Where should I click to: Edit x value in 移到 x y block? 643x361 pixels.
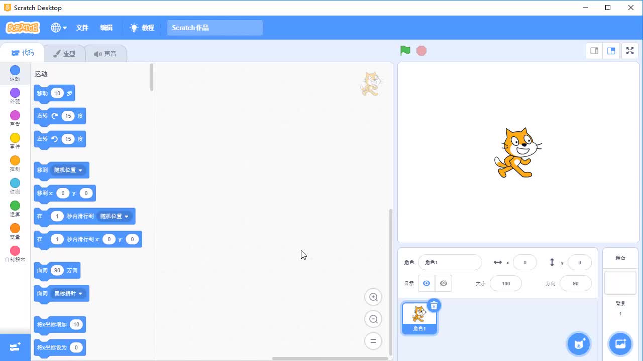63,193
